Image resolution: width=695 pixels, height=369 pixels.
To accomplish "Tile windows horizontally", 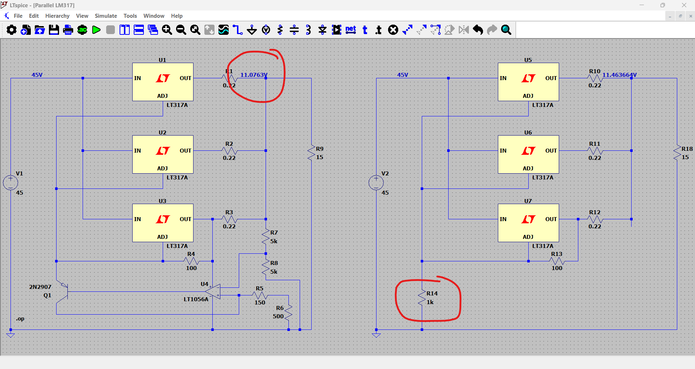I will point(139,30).
